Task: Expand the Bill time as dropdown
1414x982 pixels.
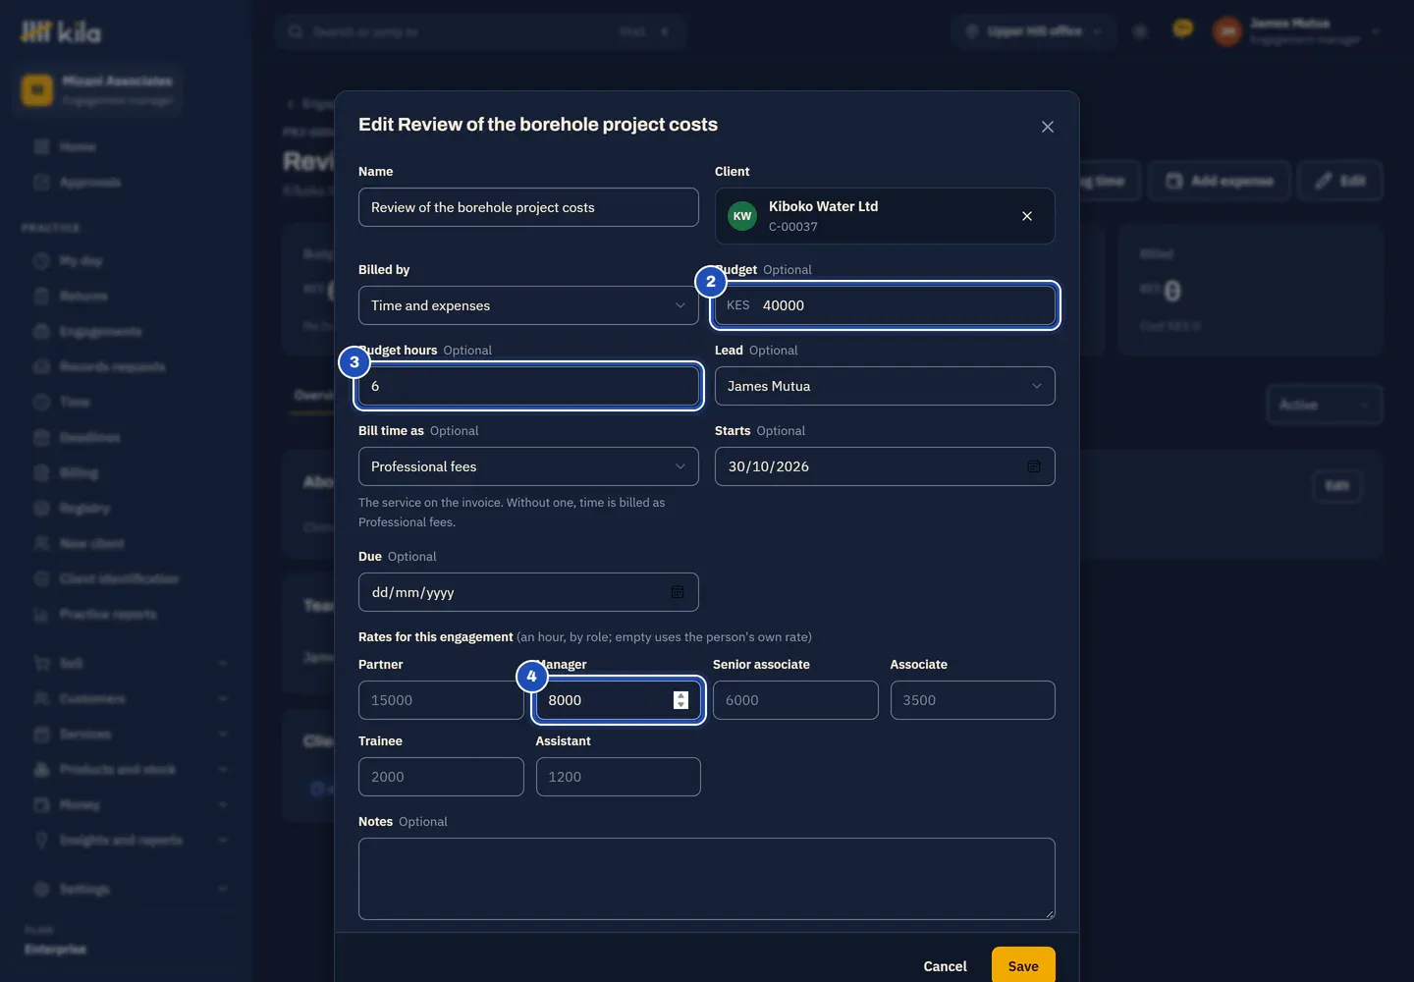Action: [528, 466]
